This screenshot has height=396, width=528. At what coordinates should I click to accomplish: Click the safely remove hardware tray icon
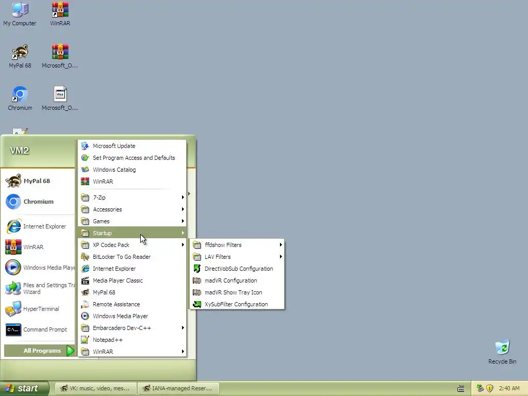pos(480,388)
